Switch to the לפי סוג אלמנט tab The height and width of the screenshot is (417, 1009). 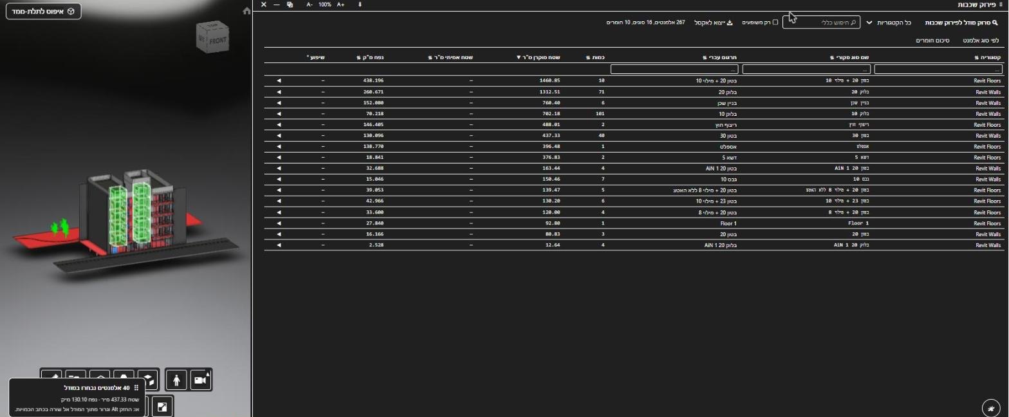[x=981, y=41]
